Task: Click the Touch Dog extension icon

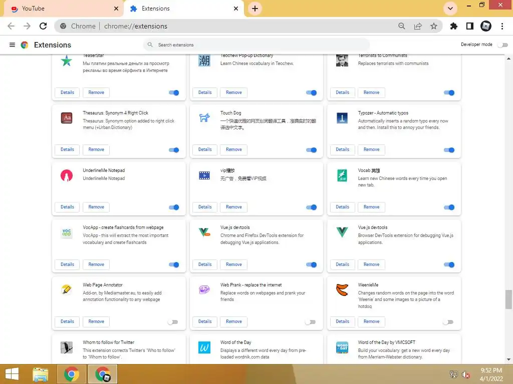Action: point(204,118)
